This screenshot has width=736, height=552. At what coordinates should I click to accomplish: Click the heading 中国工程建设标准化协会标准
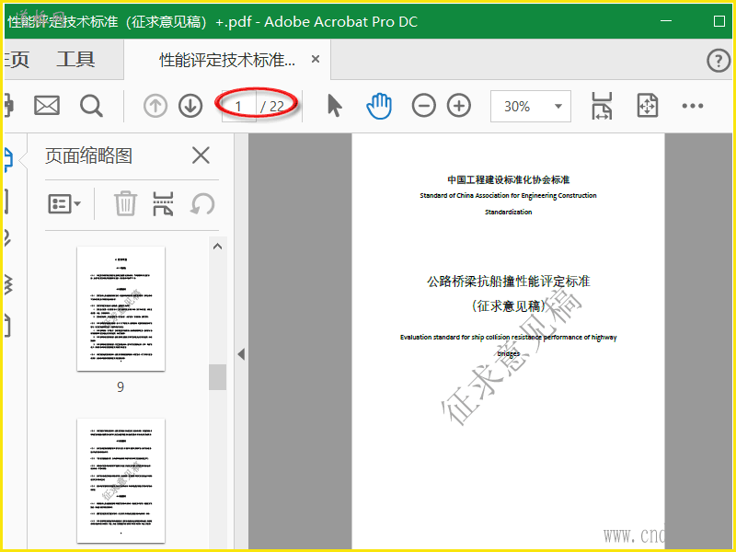pos(509,179)
